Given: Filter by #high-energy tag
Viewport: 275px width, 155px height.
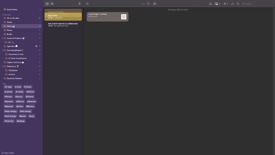Looking at the screenshot, I should [10, 111].
